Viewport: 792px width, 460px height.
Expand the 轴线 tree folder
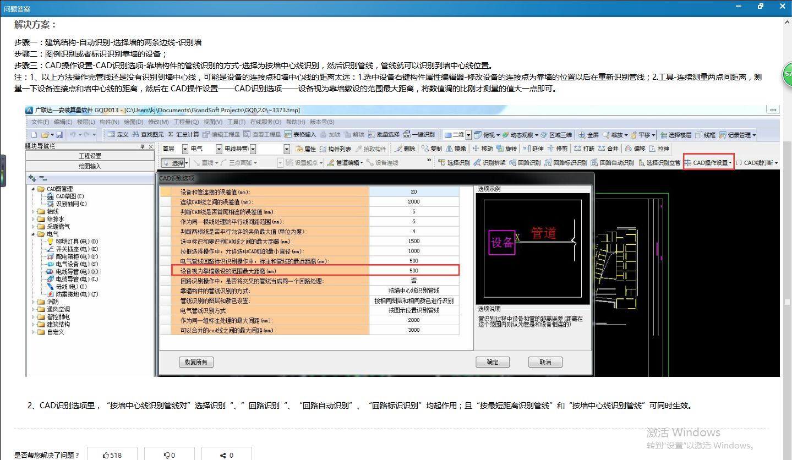tap(33, 211)
